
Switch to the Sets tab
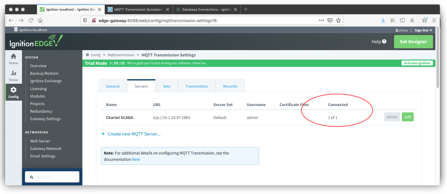pyautogui.click(x=167, y=86)
